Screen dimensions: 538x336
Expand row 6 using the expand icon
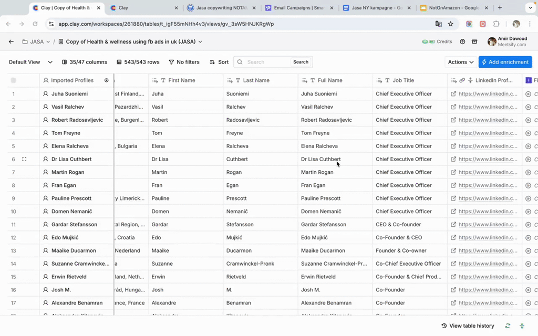24,159
